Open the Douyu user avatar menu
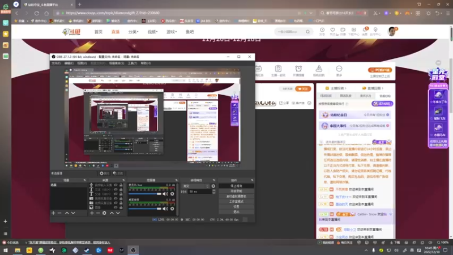Image resolution: width=453 pixels, height=255 pixels. click(392, 32)
